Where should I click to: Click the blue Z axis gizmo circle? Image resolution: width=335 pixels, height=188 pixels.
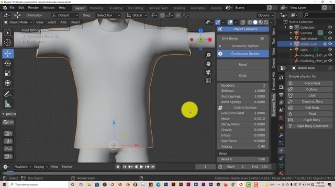coord(200,31)
